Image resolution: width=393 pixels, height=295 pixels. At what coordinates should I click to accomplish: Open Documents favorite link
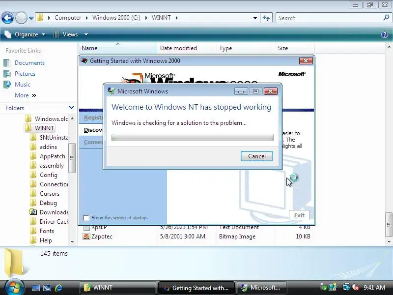(29, 63)
